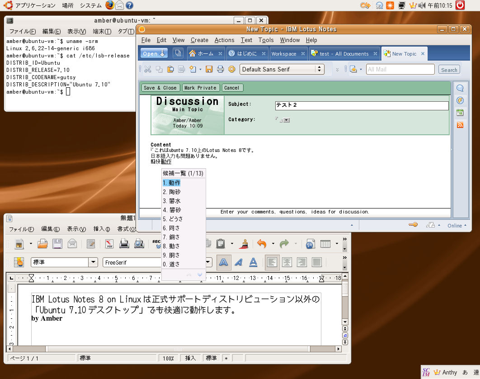Open the Feeds RSS sidebar icon
The height and width of the screenshot is (379, 480).
pos(460,125)
